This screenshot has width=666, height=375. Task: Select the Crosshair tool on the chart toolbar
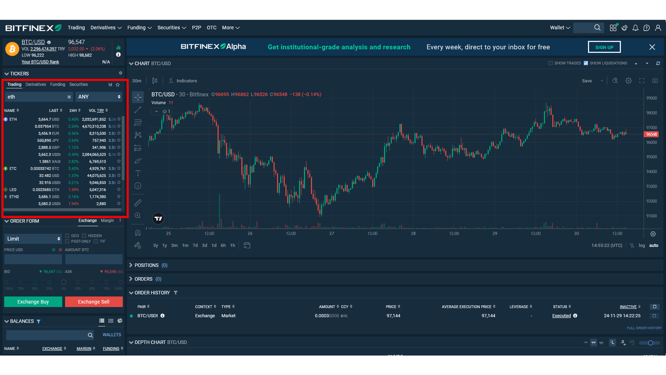pos(138,98)
